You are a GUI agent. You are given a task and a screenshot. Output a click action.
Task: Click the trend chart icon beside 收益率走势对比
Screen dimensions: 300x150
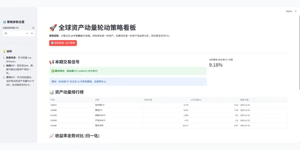coord(51,136)
